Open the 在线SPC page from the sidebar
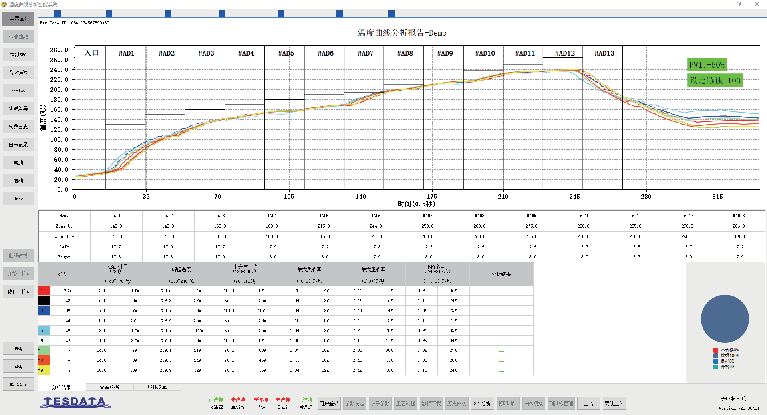This screenshot has width=767, height=415. pyautogui.click(x=18, y=55)
